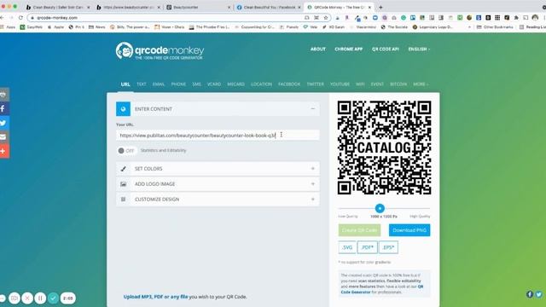
Task: Click the qrcode monkey logo
Action: pyautogui.click(x=160, y=51)
